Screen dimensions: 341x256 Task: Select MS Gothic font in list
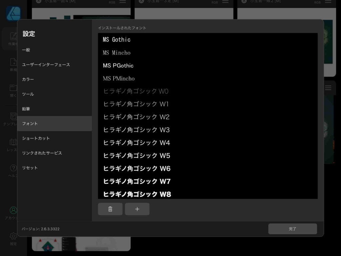208,40
